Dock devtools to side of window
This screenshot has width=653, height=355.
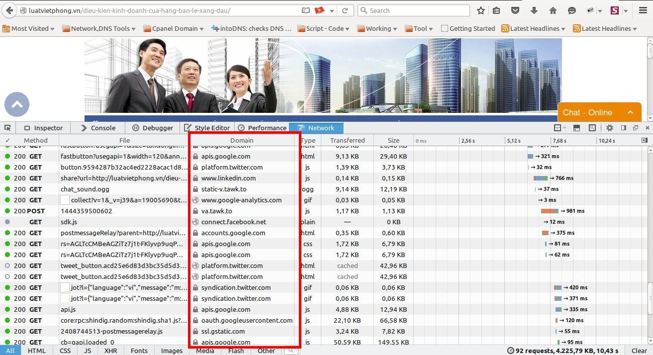tap(623, 128)
